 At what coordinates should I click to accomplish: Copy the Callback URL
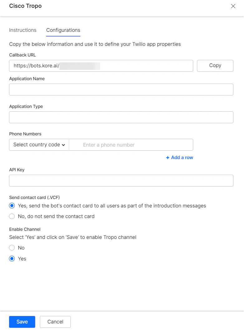215,66
